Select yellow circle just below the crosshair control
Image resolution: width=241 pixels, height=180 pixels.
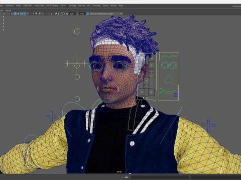tap(77, 77)
